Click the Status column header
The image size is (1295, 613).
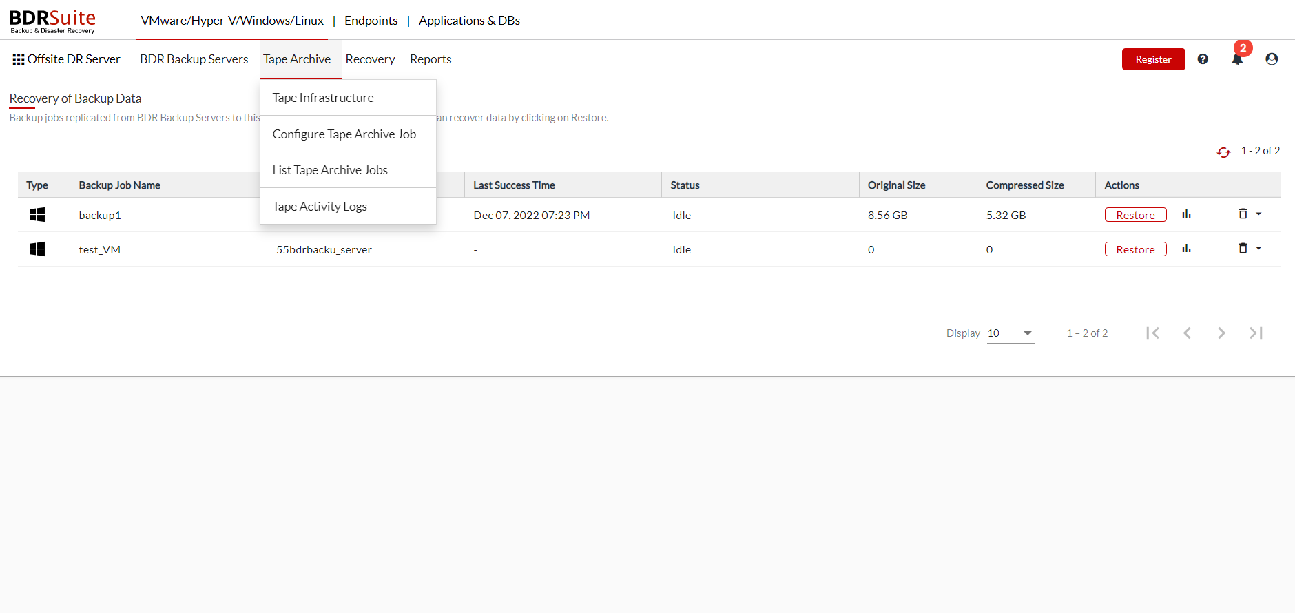tap(685, 185)
